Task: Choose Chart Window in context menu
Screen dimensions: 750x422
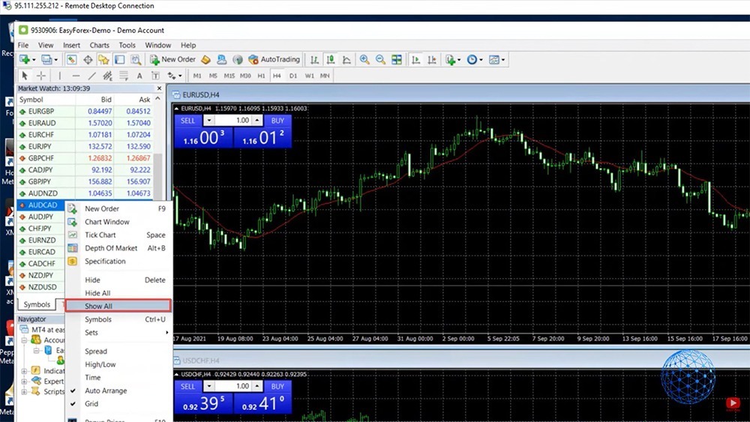Action: (x=118, y=222)
